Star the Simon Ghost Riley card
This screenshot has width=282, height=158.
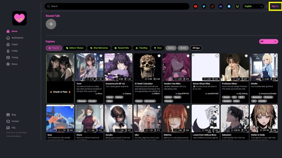(x=217, y=56)
